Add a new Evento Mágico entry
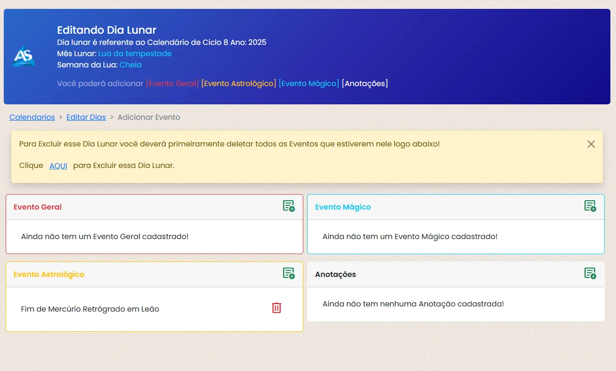616x371 pixels. (x=590, y=206)
